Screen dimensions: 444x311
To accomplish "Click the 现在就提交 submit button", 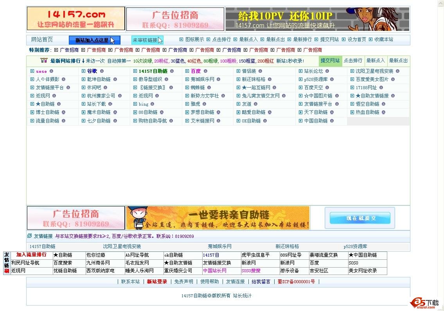I will click(x=360, y=218).
